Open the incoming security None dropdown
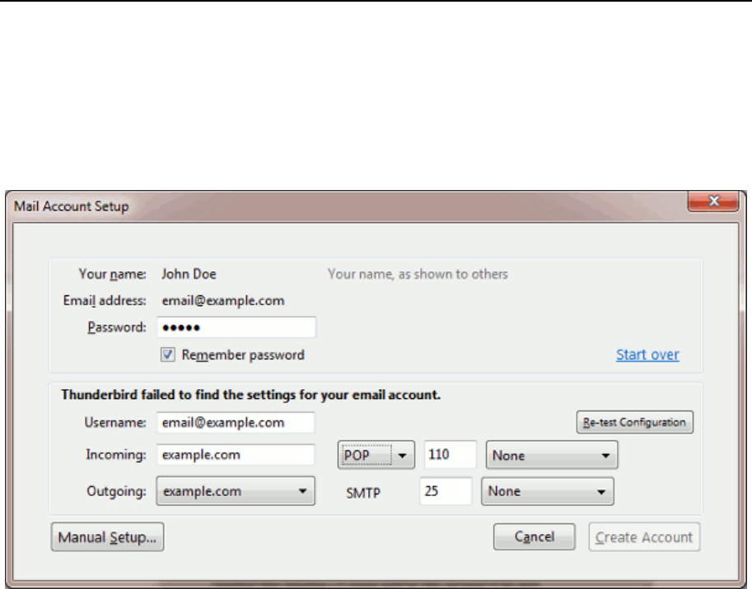Image resolution: width=752 pixels, height=589 pixels. pyautogui.click(x=552, y=455)
